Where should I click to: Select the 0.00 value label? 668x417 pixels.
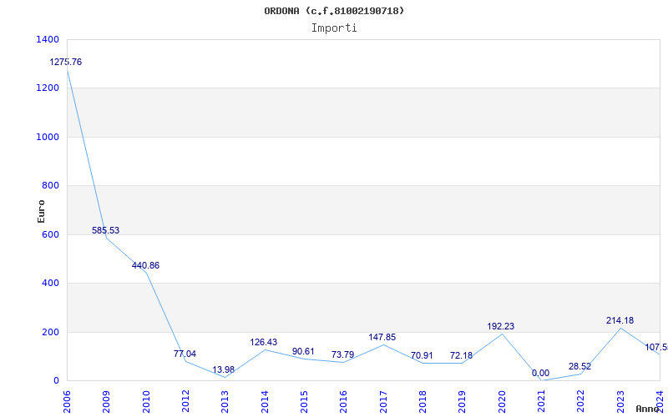[541, 373]
